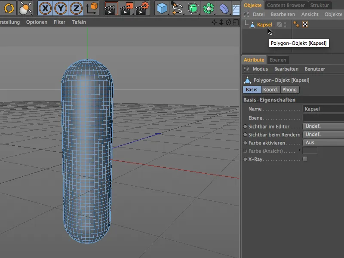Viewport: 344px width, 258px height.
Task: Add the floor environment object icon
Action: [x=236, y=9]
